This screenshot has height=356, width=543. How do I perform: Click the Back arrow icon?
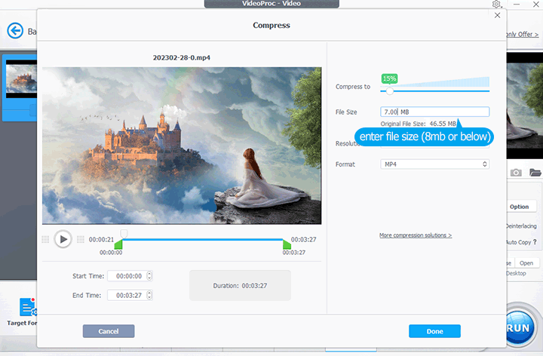click(15, 31)
